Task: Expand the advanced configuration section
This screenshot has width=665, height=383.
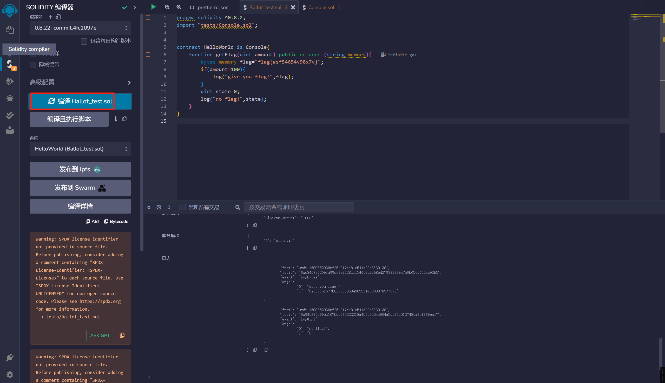Action: pos(80,83)
